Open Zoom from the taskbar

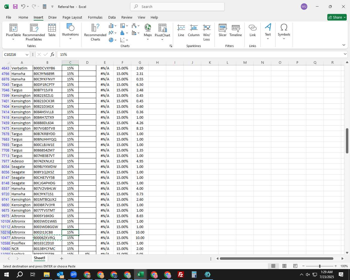(74, 275)
